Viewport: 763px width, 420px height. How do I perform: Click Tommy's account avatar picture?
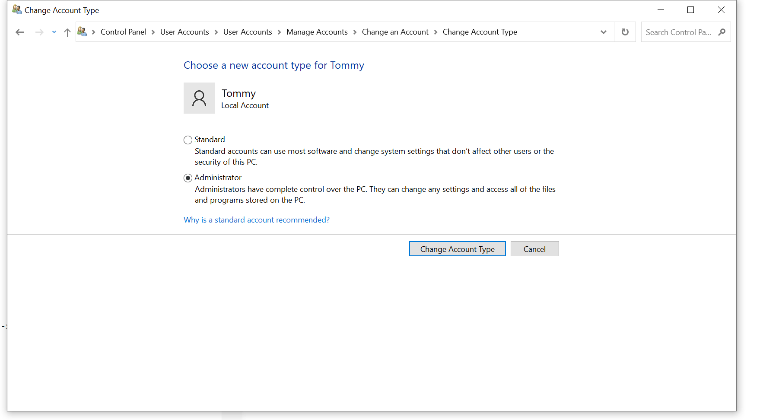point(199,98)
